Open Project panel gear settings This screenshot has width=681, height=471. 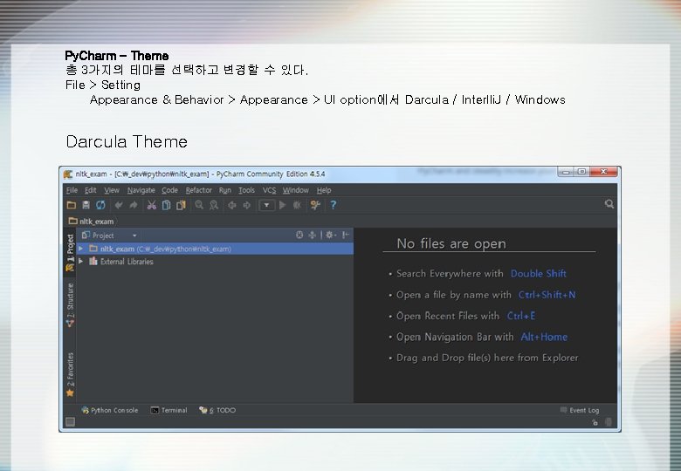click(330, 235)
